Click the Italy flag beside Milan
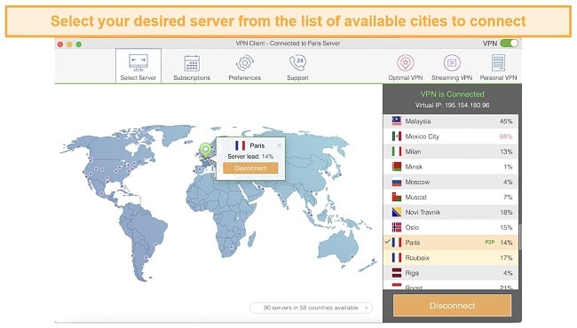Screen dimensions: 577x328 pos(396,152)
